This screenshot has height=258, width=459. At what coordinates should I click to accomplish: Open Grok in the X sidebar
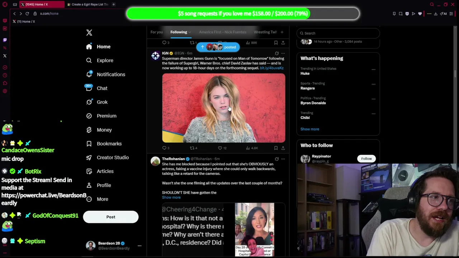coord(97,102)
